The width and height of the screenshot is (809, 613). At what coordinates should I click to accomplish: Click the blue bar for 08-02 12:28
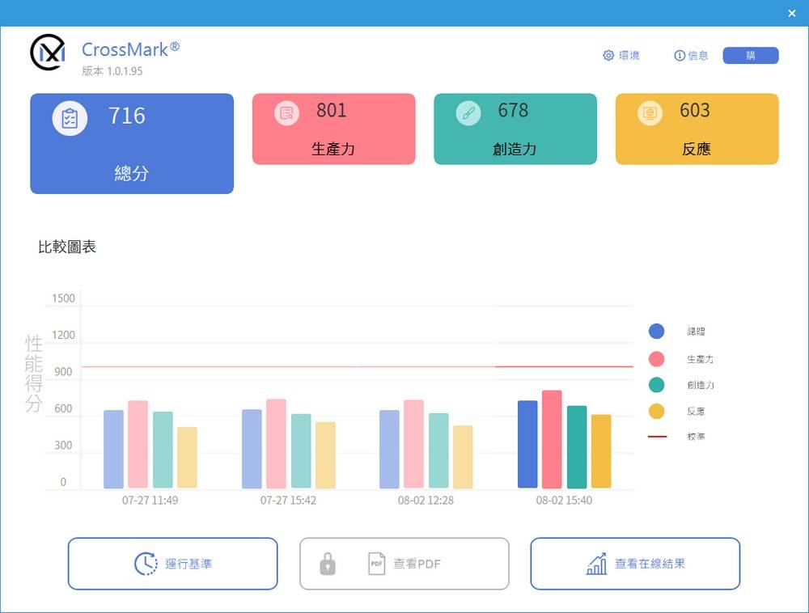(x=390, y=449)
